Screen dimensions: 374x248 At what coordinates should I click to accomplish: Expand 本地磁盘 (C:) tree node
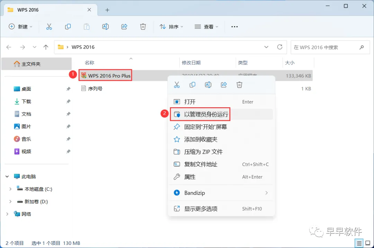click(x=10, y=189)
